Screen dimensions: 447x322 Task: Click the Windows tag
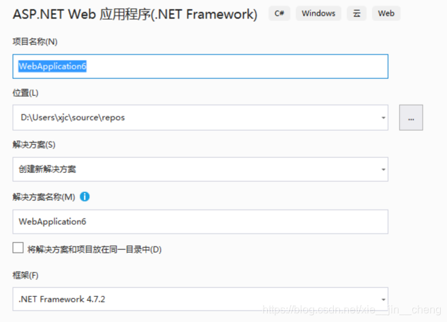(318, 14)
